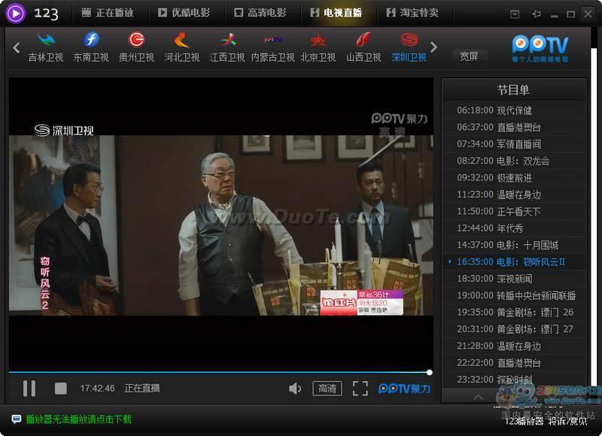
Task: Choose 20:31:00 黄金剧场: 镖门 27
Action: (x=514, y=329)
